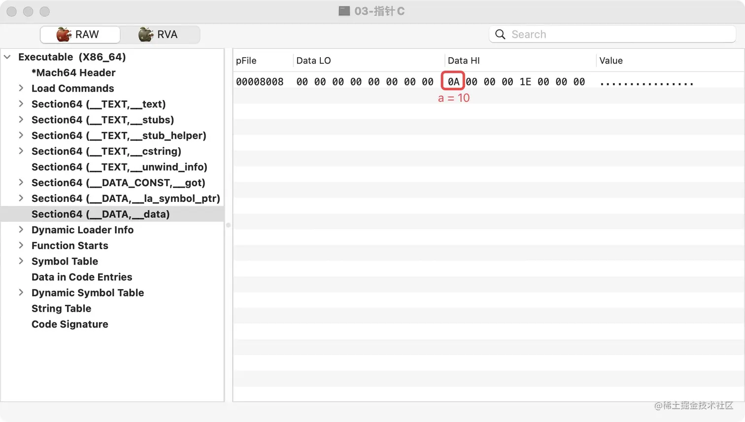
Task: Click the 00008008 offset cell
Action: [260, 82]
